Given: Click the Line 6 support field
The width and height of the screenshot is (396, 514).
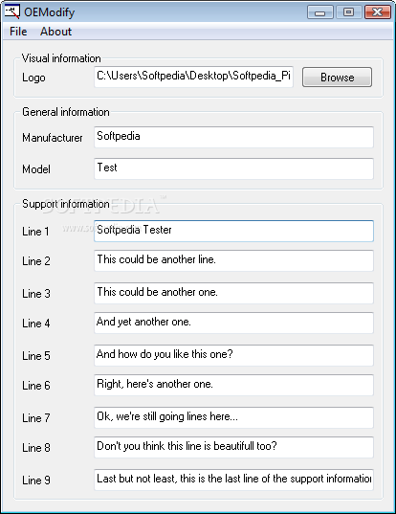Looking at the screenshot, I should click(233, 385).
